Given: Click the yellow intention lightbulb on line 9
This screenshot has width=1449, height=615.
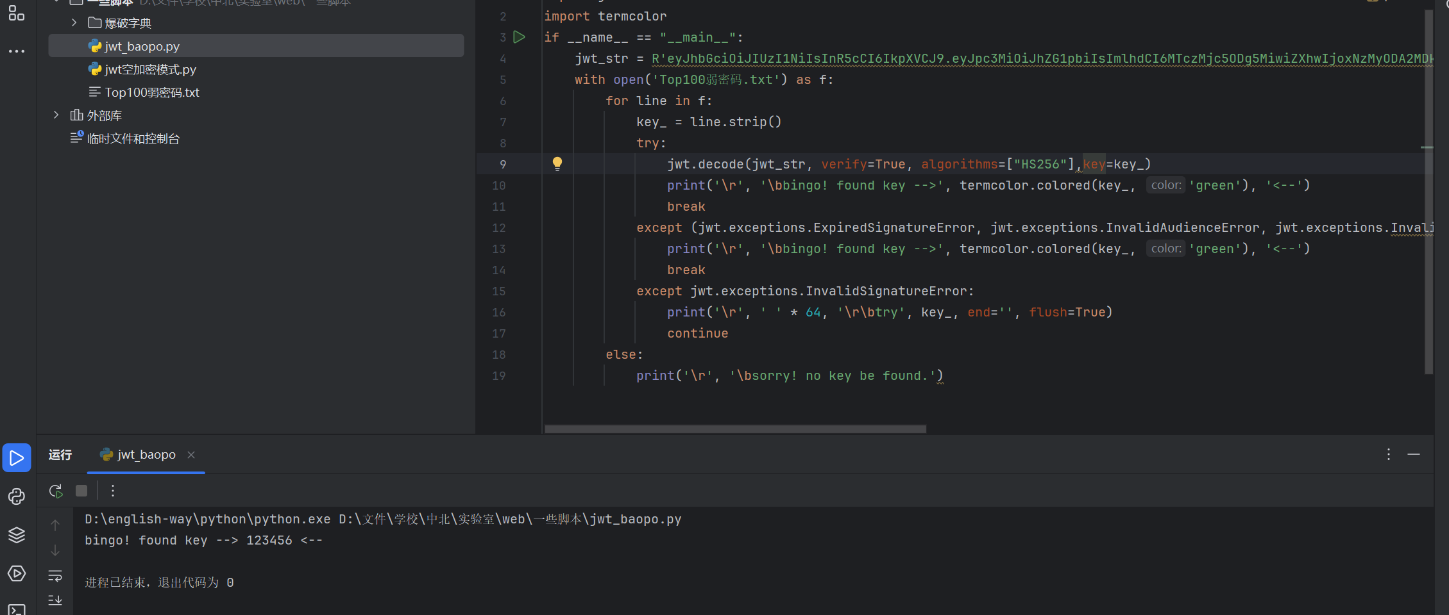Looking at the screenshot, I should pyautogui.click(x=557, y=163).
